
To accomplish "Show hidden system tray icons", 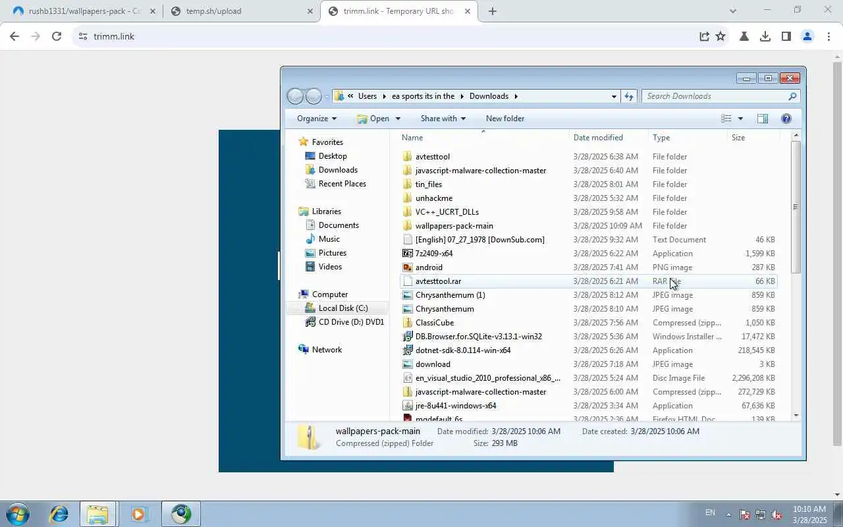I will coord(728,514).
